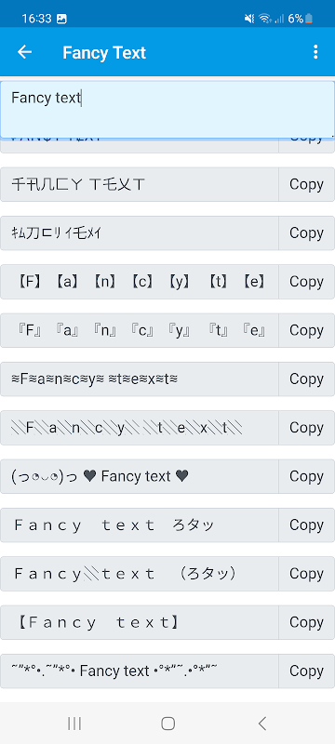Copy the ˜”*°• Fancy text style

tap(306, 671)
